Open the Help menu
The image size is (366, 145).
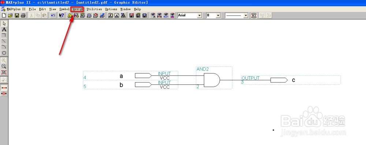137,9
